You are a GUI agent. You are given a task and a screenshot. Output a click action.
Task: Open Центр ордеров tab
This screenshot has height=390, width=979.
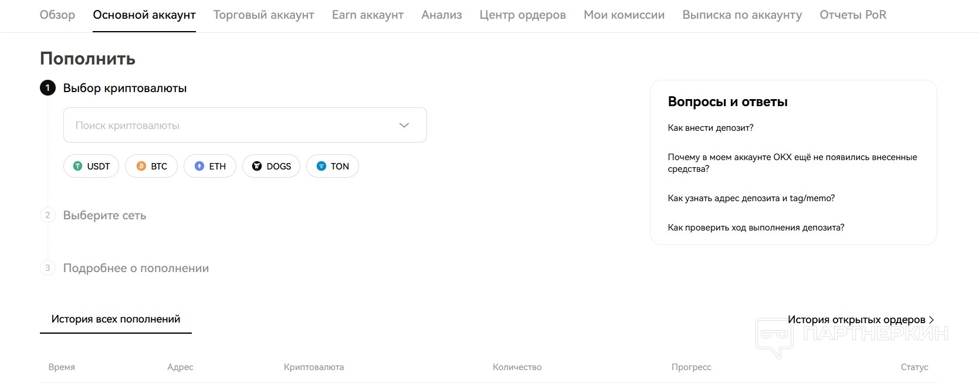523,15
